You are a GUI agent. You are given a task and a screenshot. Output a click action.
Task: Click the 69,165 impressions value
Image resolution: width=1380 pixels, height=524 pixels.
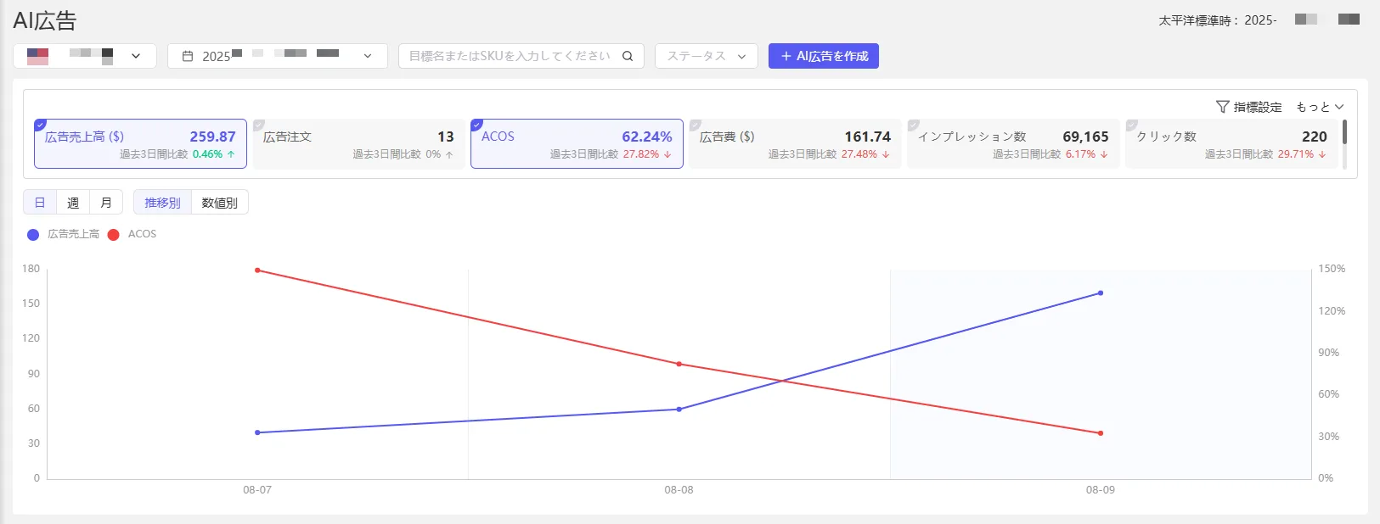[x=1085, y=137]
